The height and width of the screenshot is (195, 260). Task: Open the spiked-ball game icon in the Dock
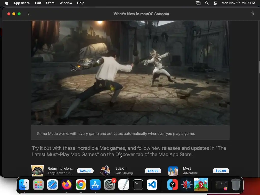tap(187, 185)
